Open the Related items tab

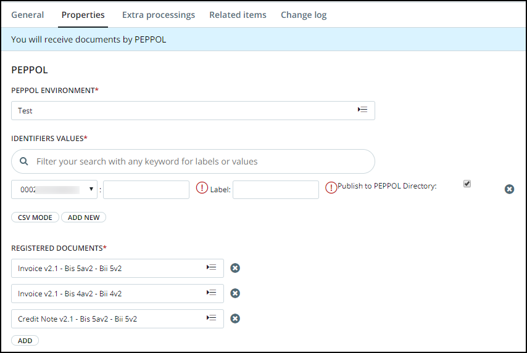(x=238, y=15)
